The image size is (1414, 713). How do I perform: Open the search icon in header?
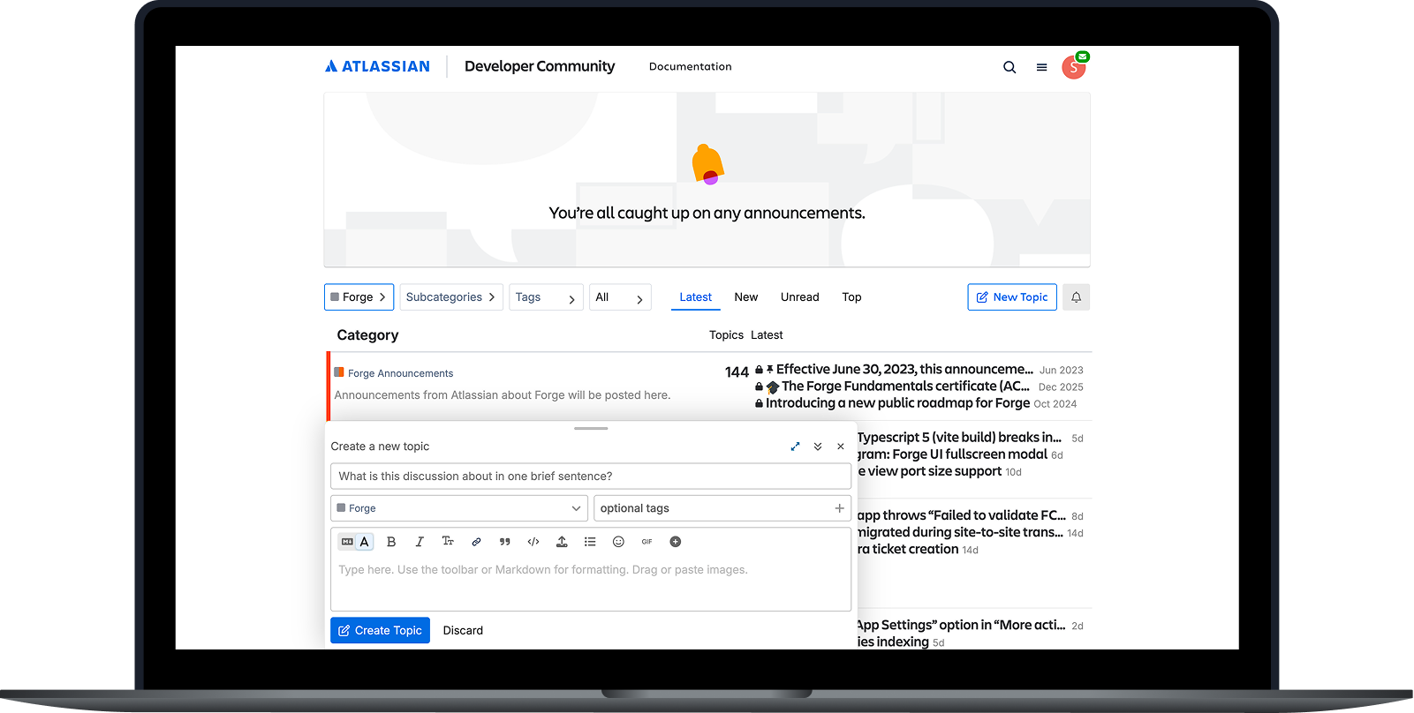click(x=1009, y=67)
